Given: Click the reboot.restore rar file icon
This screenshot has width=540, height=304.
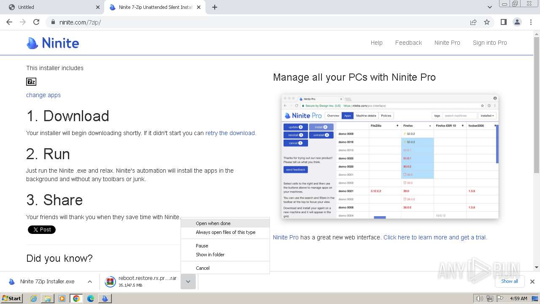Looking at the screenshot, I should [x=110, y=282].
